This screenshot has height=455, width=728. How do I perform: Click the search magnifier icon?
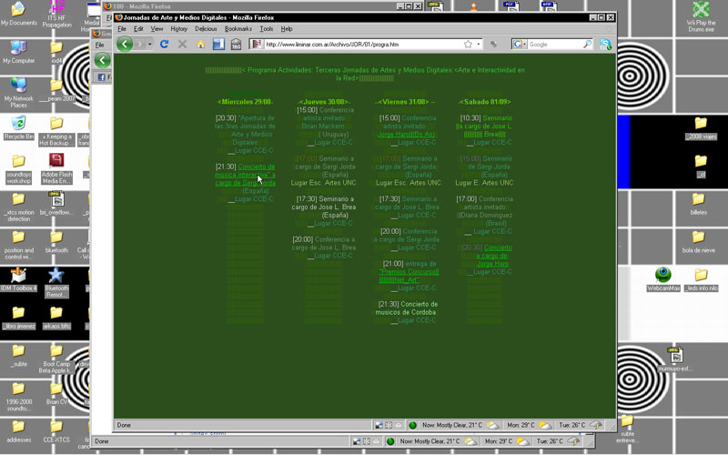587,44
